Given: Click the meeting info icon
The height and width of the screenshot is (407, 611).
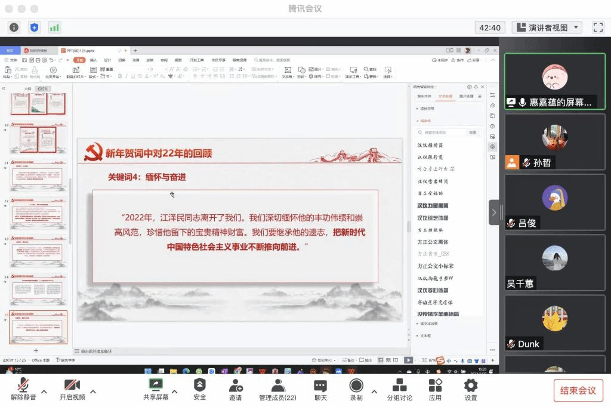Looking at the screenshot, I should 14,27.
